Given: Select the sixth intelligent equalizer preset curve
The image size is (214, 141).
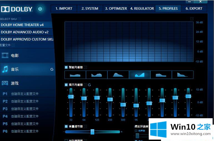Looking at the screenshot, I should [x=183, y=75].
